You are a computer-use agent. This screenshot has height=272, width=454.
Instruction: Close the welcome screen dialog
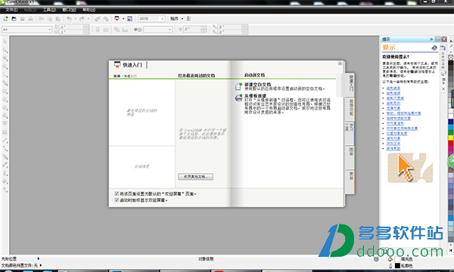[340, 63]
